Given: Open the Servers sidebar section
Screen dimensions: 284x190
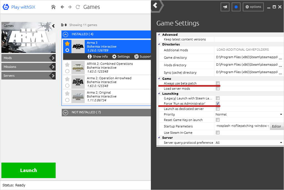Looking at the screenshot, I should click(29, 76).
